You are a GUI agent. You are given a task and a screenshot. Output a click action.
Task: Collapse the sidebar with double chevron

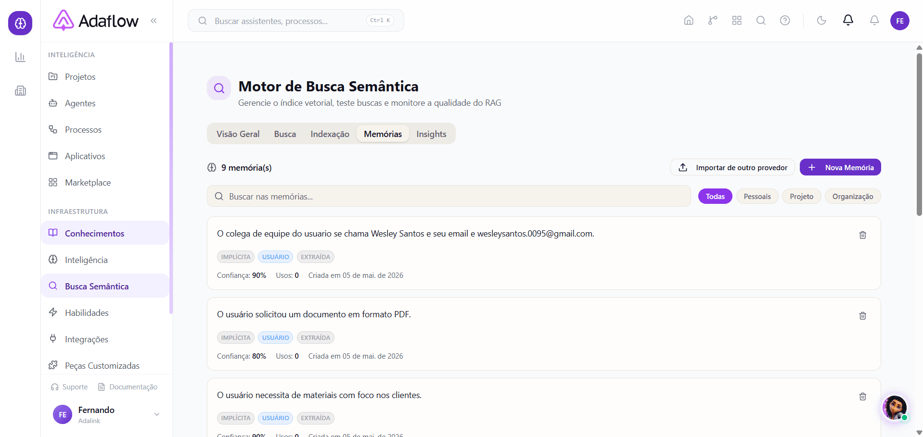(154, 21)
